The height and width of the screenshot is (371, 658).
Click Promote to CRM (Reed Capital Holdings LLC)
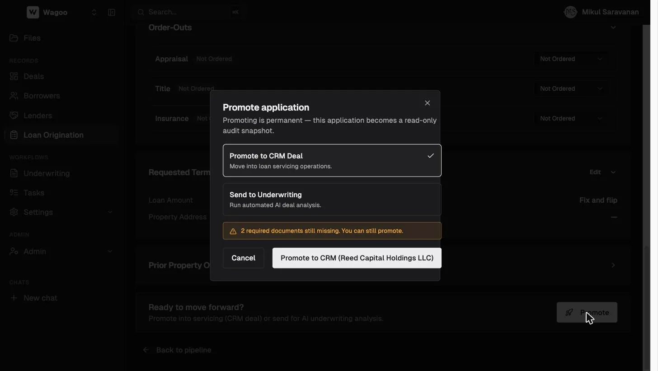click(x=357, y=258)
